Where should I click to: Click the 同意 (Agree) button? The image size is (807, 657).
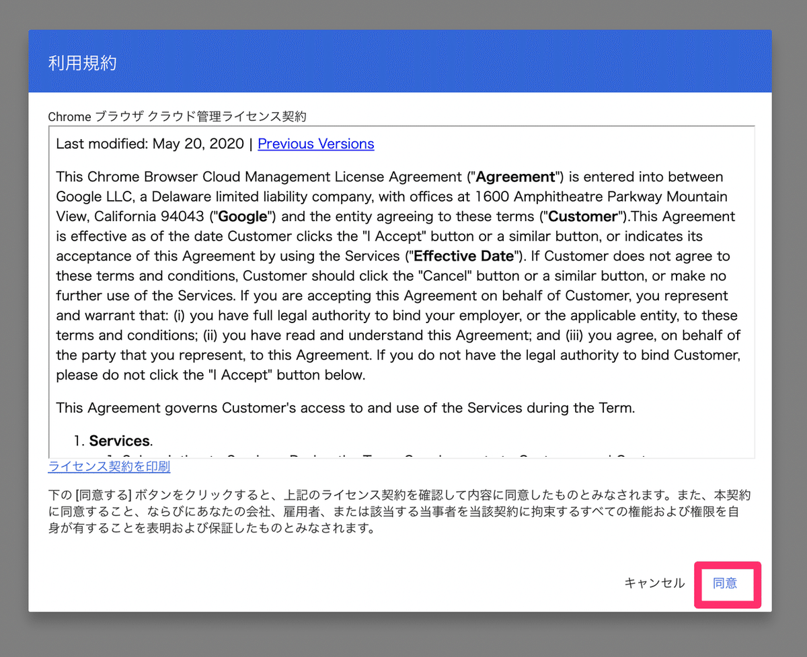tap(725, 583)
